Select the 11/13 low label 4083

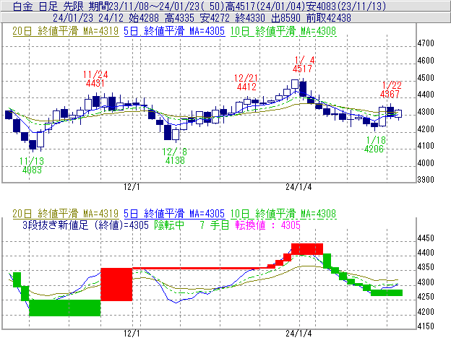click(32, 170)
